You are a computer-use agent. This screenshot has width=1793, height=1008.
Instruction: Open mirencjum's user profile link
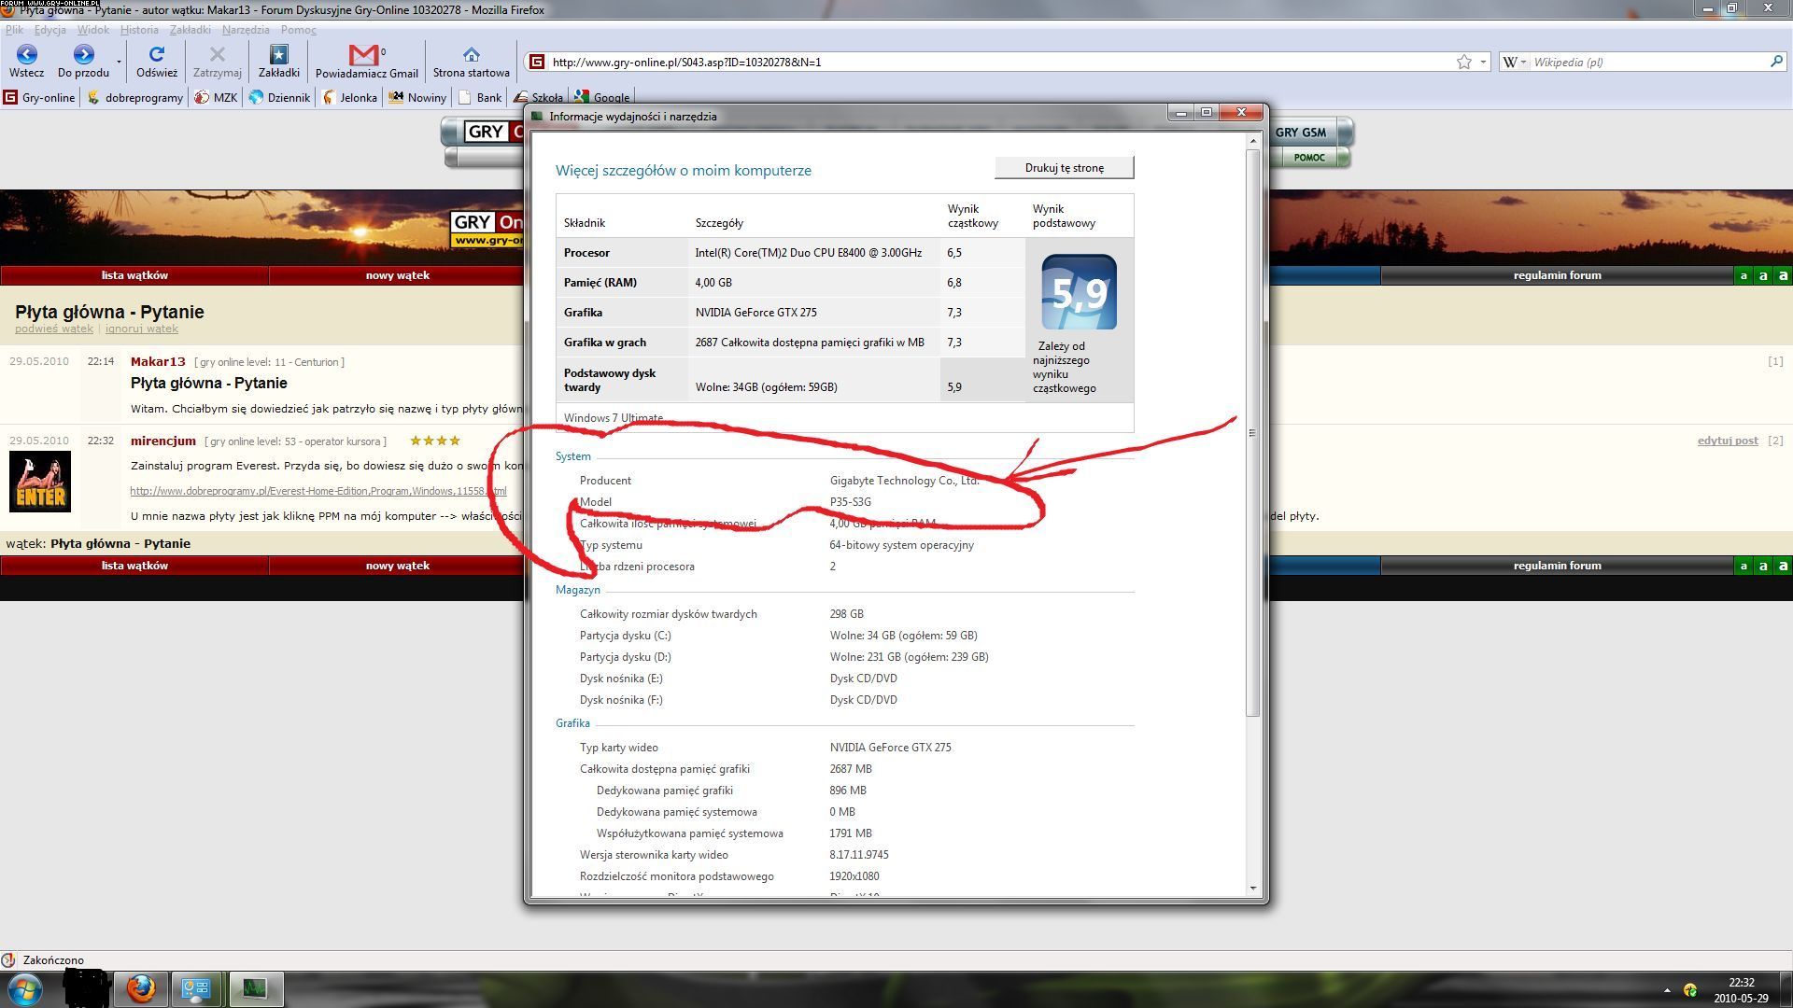click(x=163, y=441)
